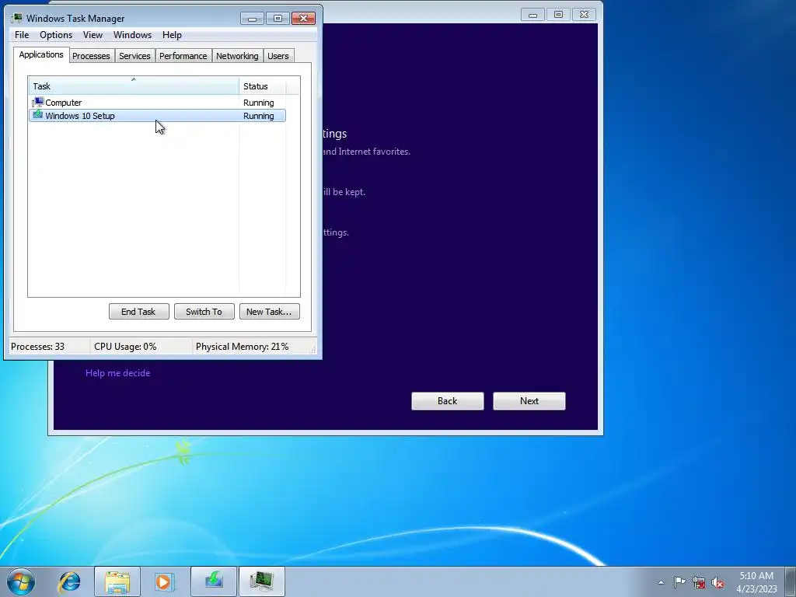Show hidden tray icons arrow
The height and width of the screenshot is (597, 796).
coord(661,582)
